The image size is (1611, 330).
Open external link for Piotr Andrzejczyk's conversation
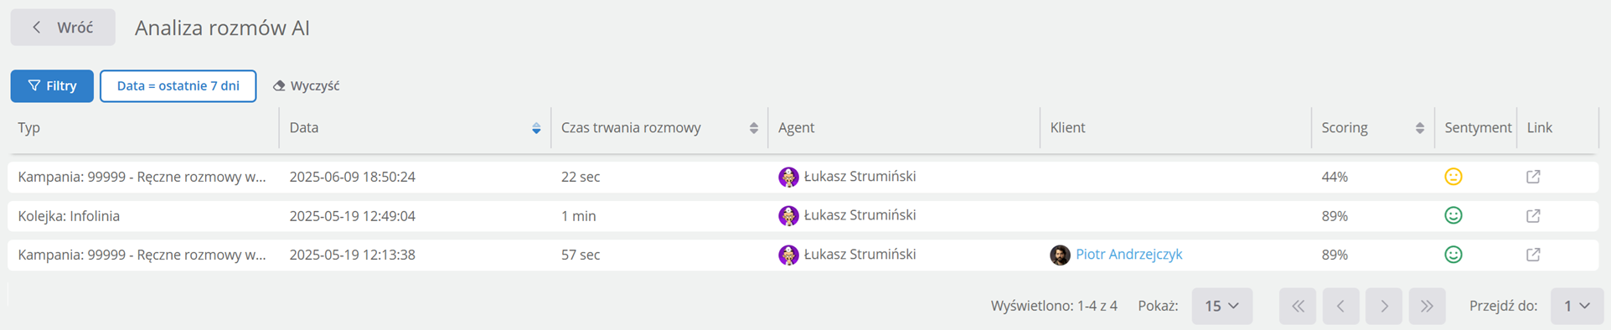[1533, 255]
